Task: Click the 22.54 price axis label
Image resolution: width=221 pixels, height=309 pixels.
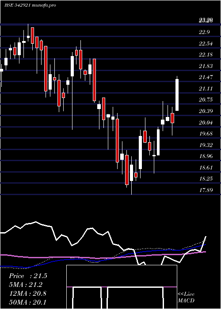Action: tap(206, 44)
